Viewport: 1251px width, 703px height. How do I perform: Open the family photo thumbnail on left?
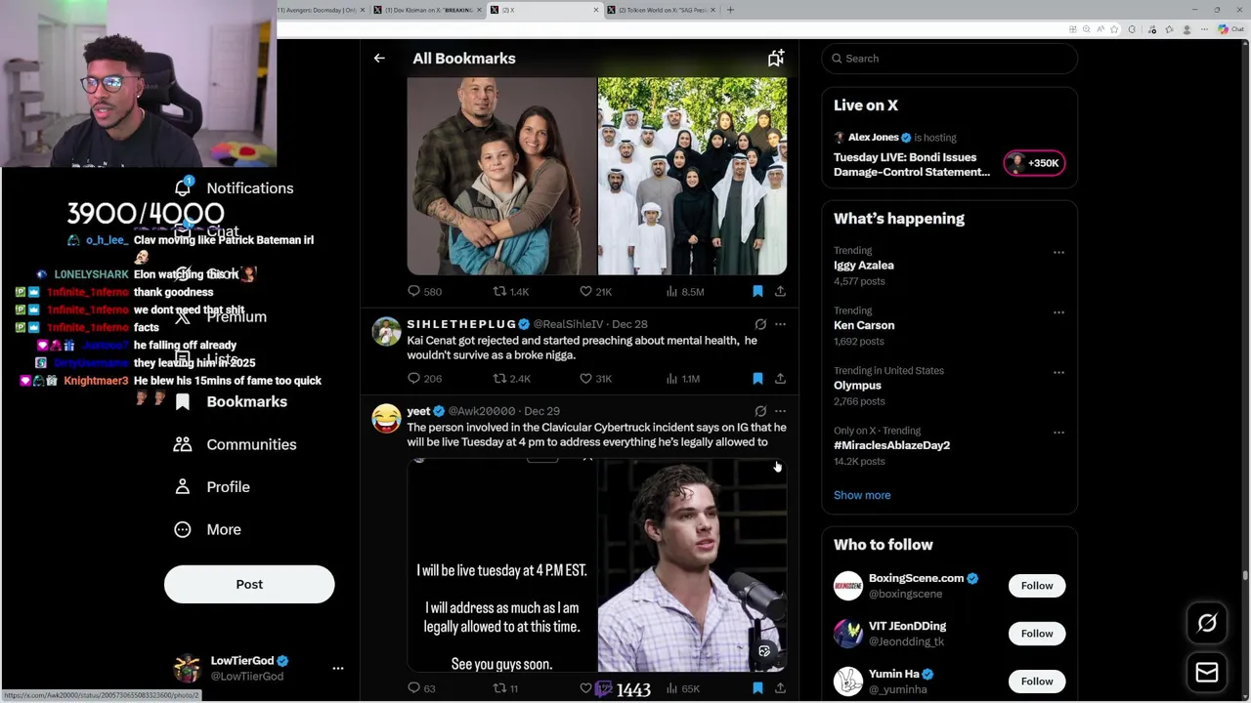(x=501, y=177)
